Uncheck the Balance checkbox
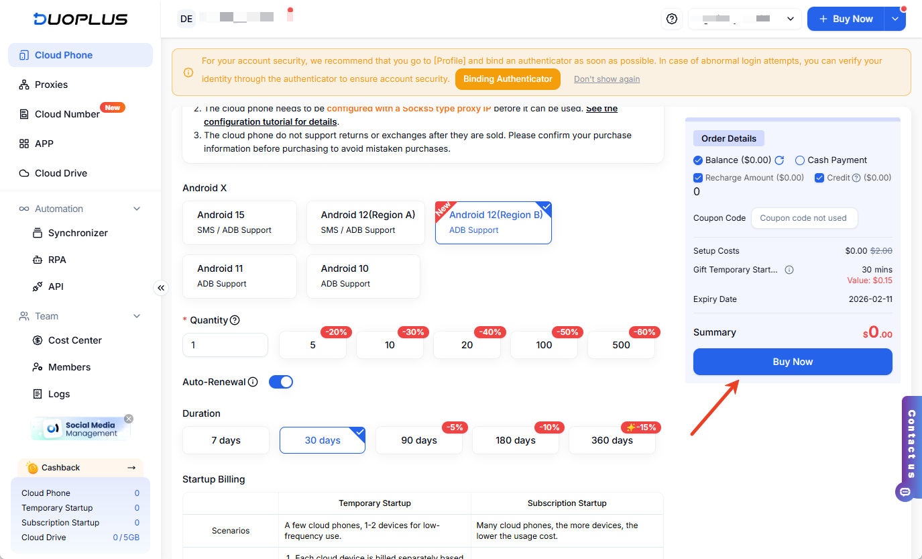The width and height of the screenshot is (922, 559). click(x=698, y=160)
